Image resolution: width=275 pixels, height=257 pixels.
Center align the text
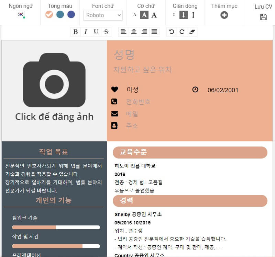point(134,32)
